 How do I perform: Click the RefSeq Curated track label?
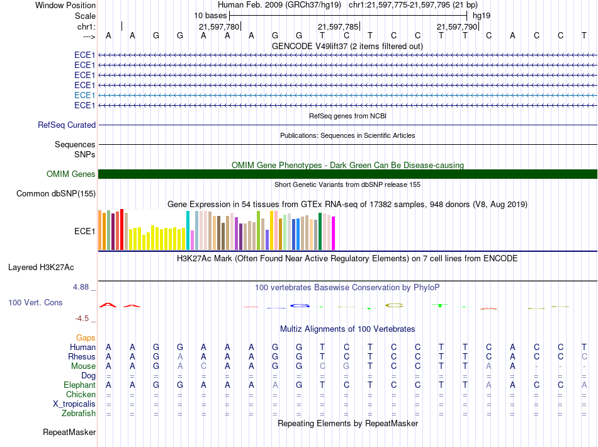pyautogui.click(x=67, y=125)
